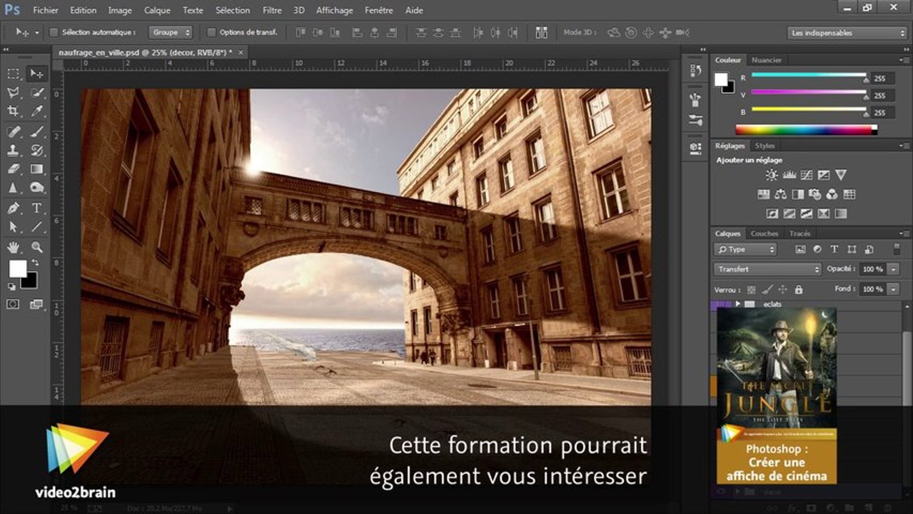Toggle Quick Mask mode
Viewport: 913px width, 514px height.
(14, 304)
